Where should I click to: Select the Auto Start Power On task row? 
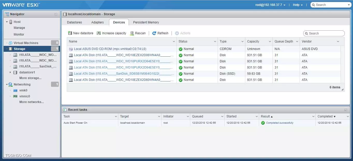tap(206, 123)
